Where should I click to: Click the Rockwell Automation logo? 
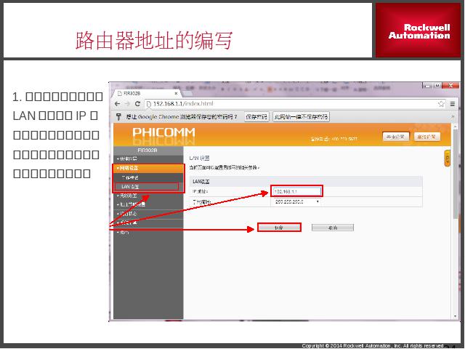[419, 31]
